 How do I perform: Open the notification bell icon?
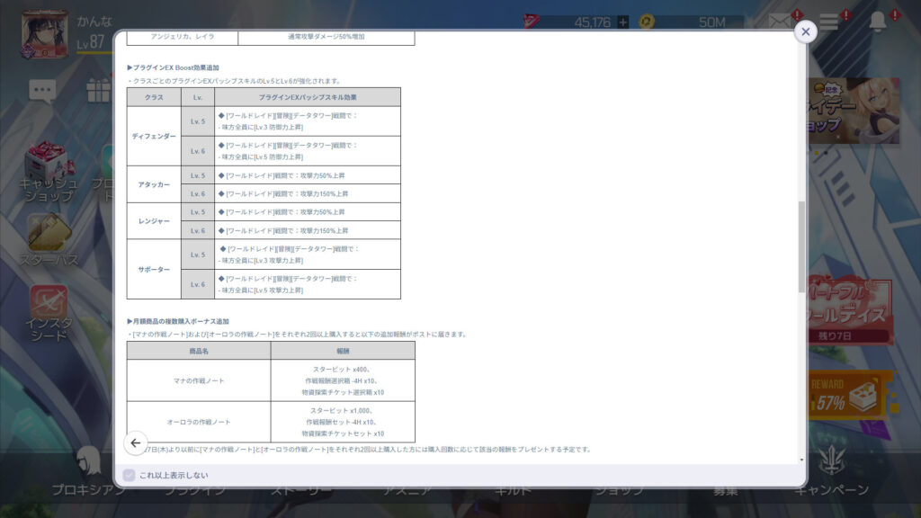tap(878, 22)
